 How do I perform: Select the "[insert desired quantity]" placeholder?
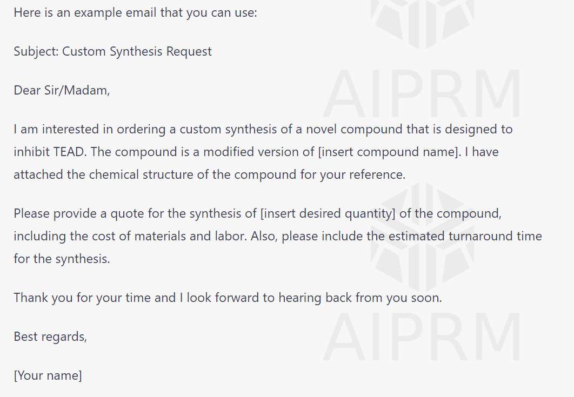(328, 213)
